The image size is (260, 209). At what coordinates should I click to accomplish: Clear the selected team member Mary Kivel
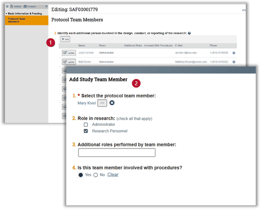pyautogui.click(x=112, y=103)
